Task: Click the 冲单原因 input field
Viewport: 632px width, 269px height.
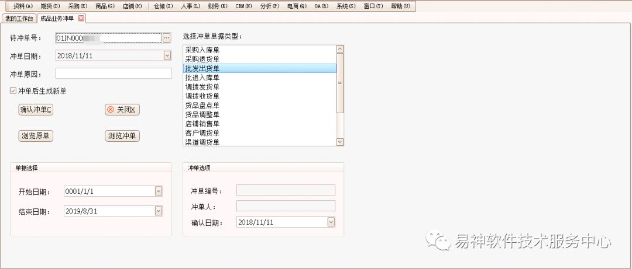Action: [x=113, y=74]
